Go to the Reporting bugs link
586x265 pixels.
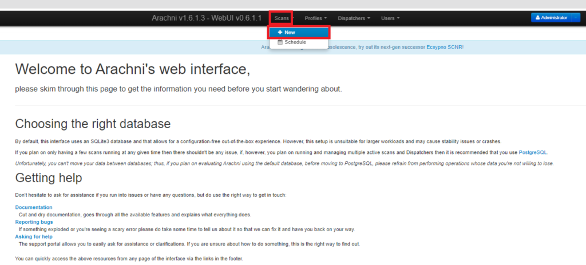[34, 222]
